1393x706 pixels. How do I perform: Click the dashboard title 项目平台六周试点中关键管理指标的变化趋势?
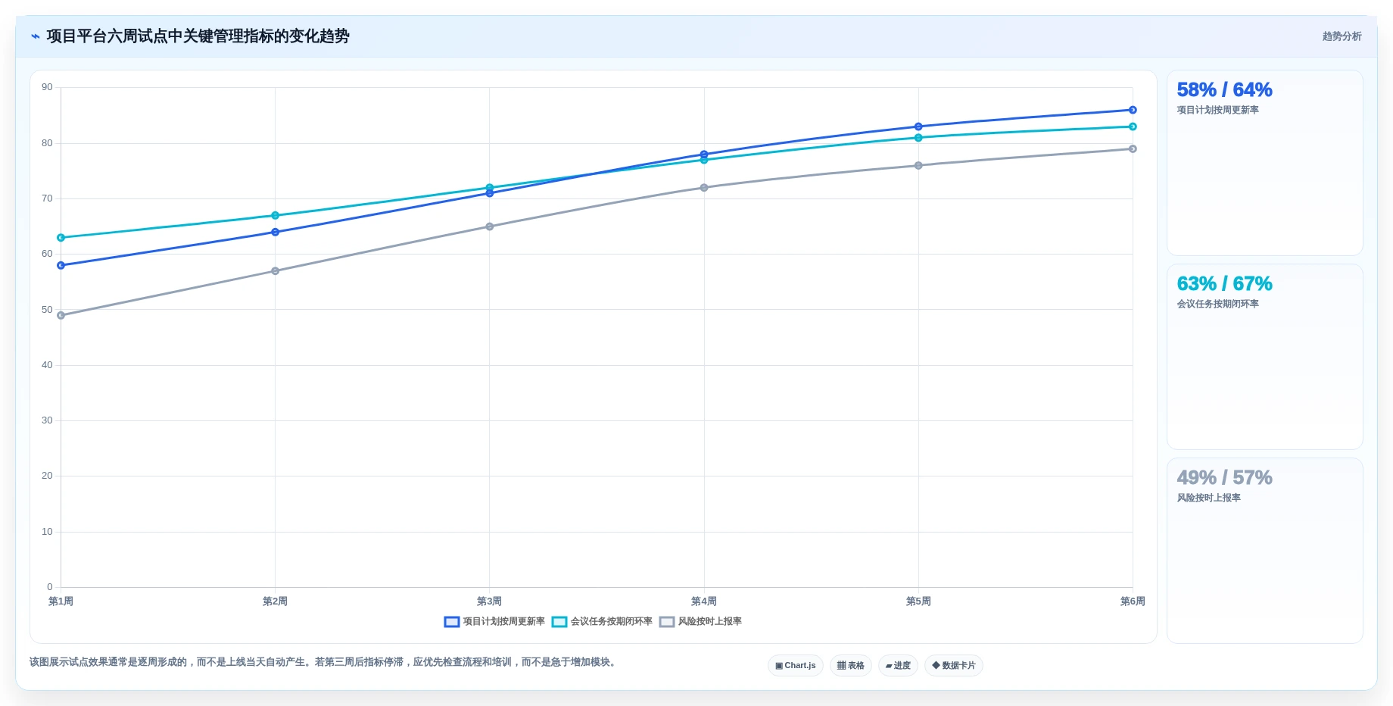coord(198,36)
